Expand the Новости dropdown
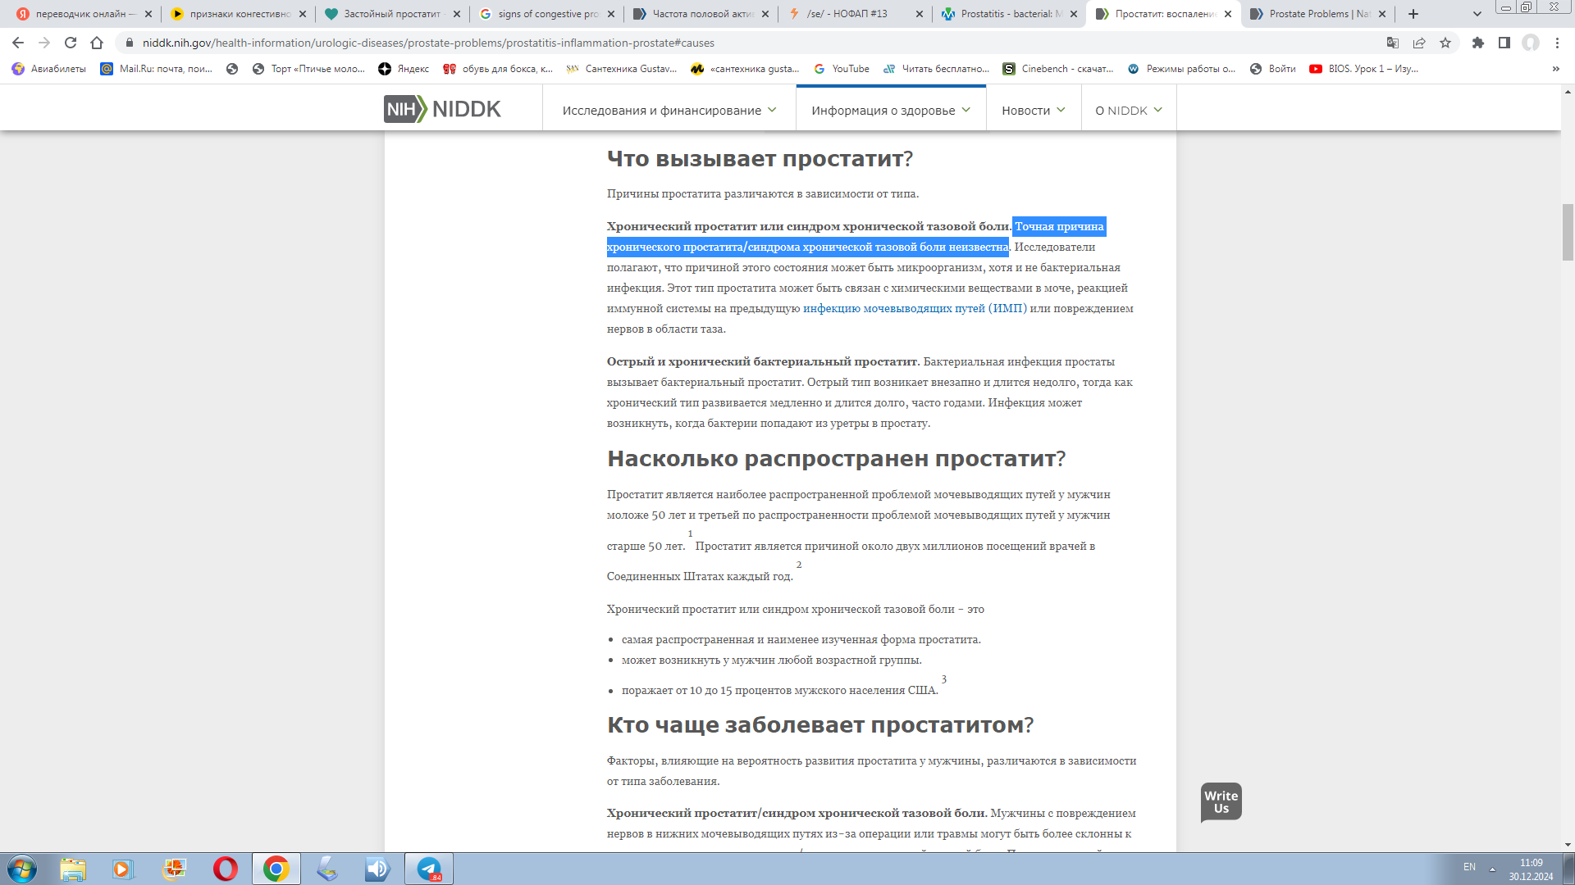1575x885 pixels. pos(1033,111)
